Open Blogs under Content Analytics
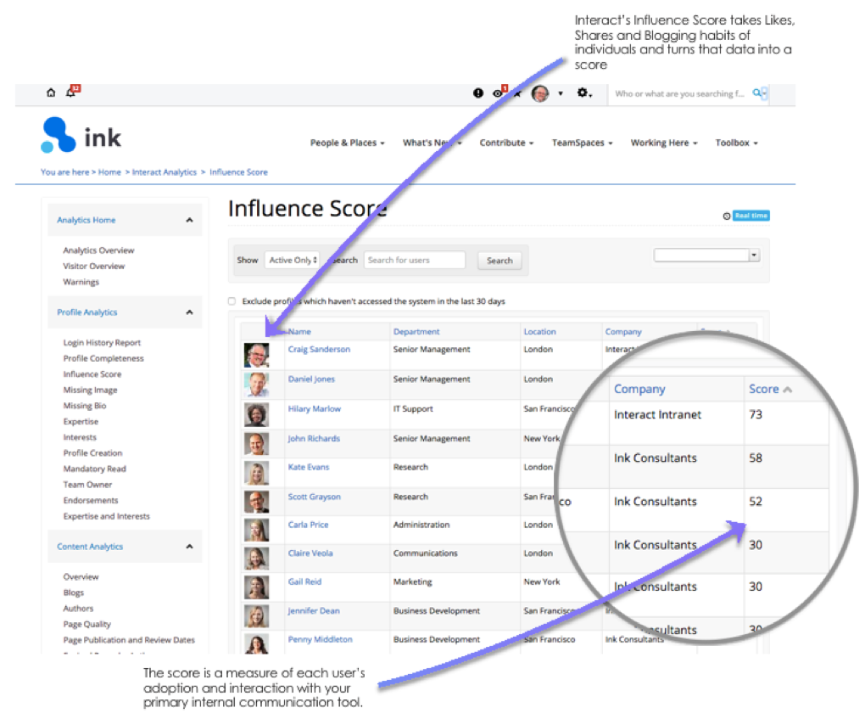The image size is (865, 719). (74, 593)
